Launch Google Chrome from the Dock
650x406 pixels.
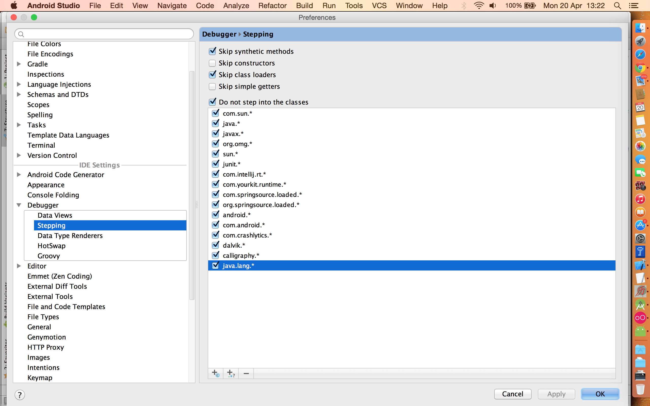coord(640,67)
